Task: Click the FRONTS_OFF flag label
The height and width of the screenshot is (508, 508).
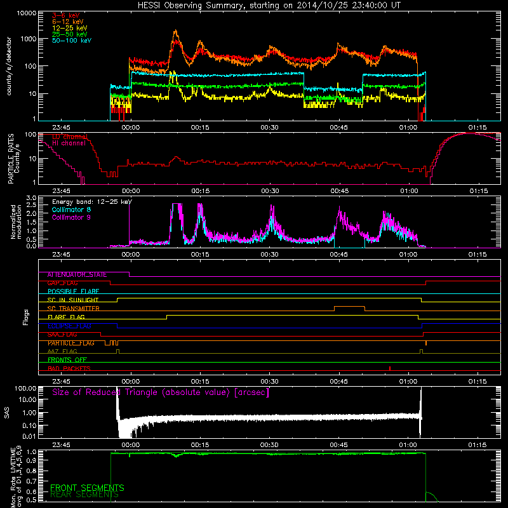Action: (x=67, y=360)
